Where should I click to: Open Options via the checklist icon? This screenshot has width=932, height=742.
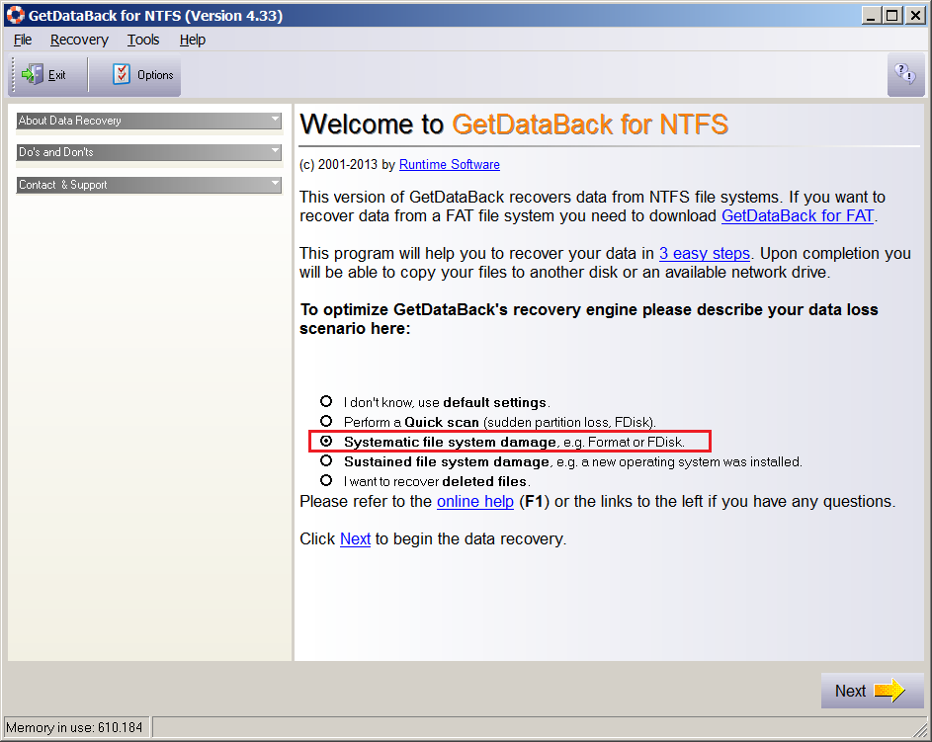click(122, 74)
